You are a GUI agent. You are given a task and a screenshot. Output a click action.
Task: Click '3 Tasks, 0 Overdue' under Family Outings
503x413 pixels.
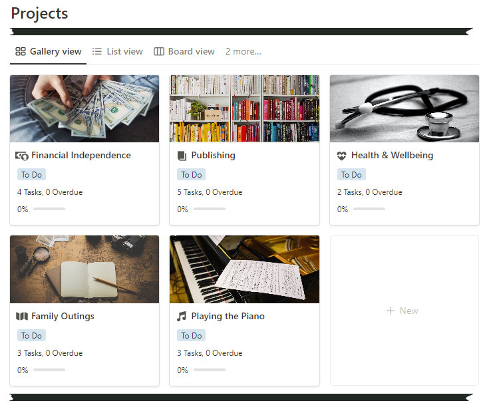[50, 353]
